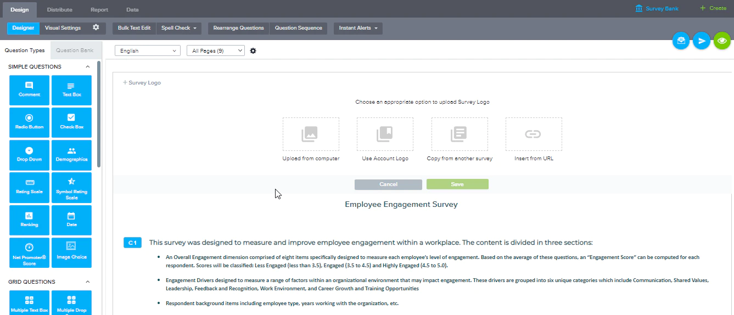Viewport: 734px width, 315px height.
Task: Select the Rating Scale question type
Action: pyautogui.click(x=29, y=187)
